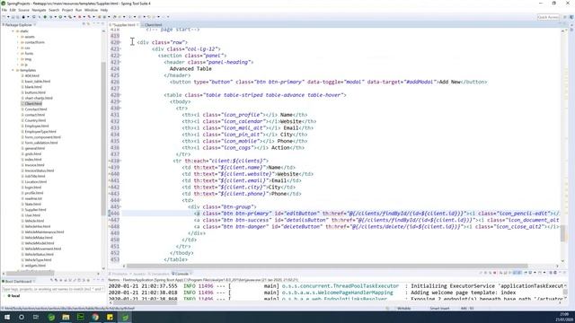Collapse the templates folder

[13, 70]
